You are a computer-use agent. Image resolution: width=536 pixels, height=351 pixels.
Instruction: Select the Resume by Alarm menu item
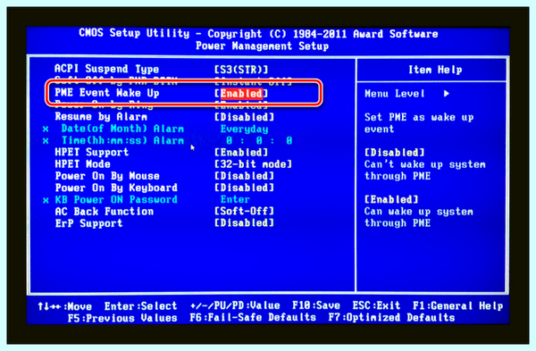coord(101,117)
